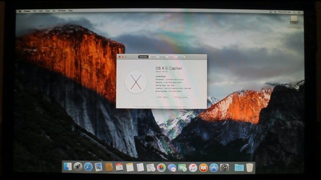Image resolution: width=321 pixels, height=180 pixels.
Task: Launch iTunes music note icon in dock
Action: coord(193,168)
